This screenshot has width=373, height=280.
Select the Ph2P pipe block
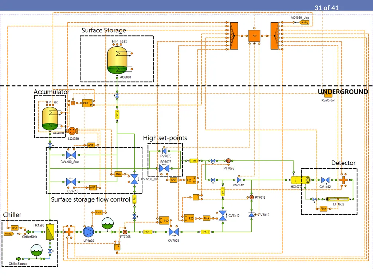click(147, 232)
